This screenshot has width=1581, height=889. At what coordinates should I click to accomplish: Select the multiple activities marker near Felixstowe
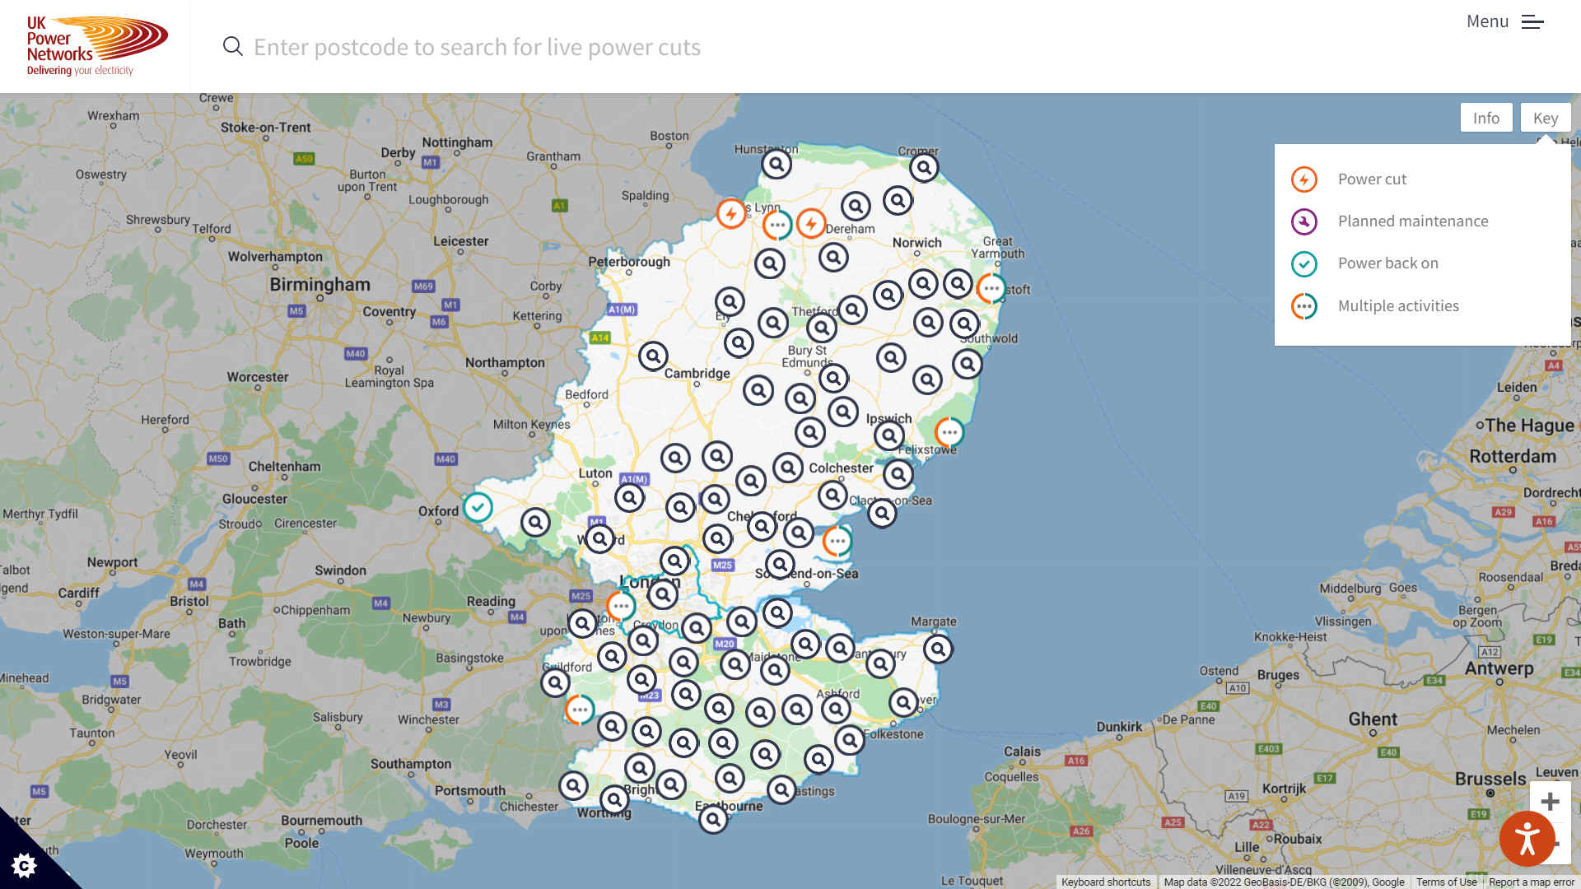[949, 432]
